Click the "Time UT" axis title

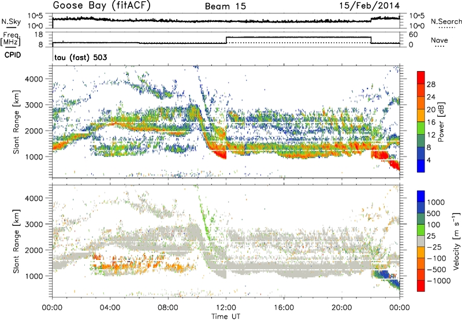coord(226,317)
